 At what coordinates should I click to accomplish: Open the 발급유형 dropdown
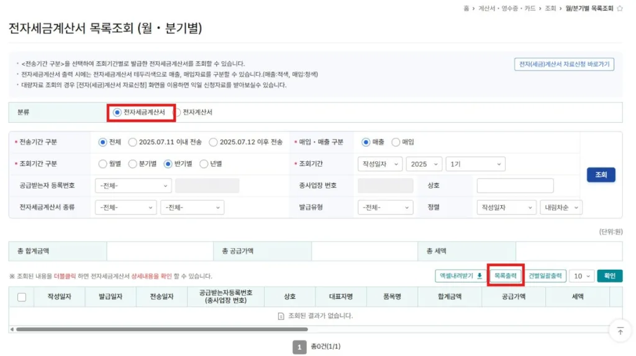tap(385, 207)
